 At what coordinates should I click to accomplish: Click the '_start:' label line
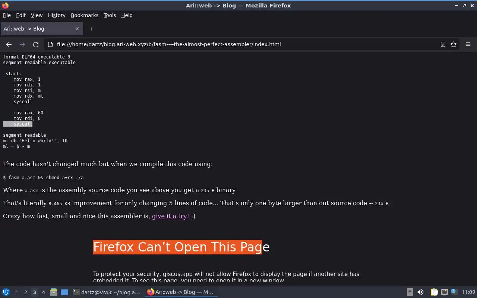pyautogui.click(x=12, y=74)
